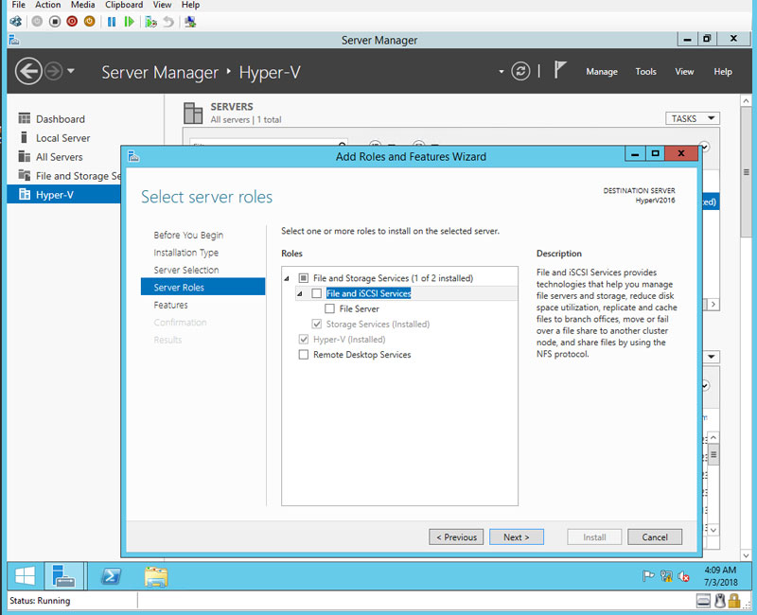Open the Clipboard menu in VM window

pyautogui.click(x=123, y=5)
